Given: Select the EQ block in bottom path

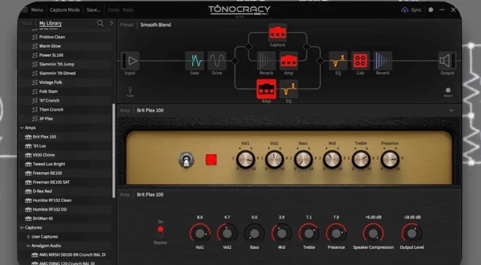Looking at the screenshot, I should pos(289,89).
